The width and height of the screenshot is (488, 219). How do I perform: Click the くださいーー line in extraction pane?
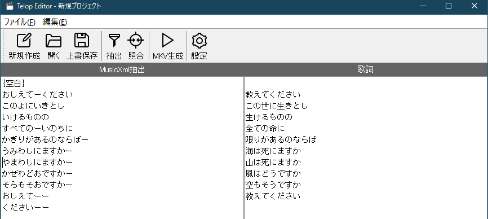(x=25, y=208)
